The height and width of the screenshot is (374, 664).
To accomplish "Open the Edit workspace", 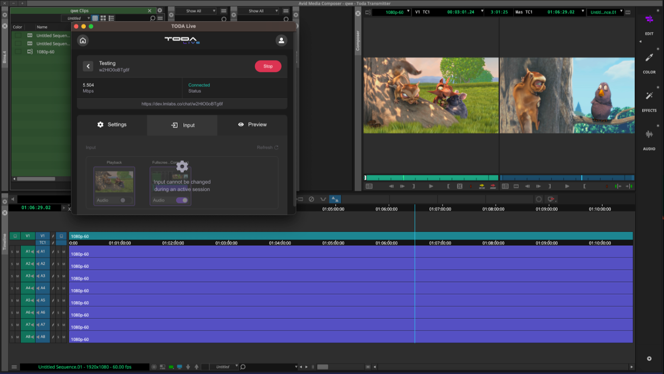I will pos(649,24).
